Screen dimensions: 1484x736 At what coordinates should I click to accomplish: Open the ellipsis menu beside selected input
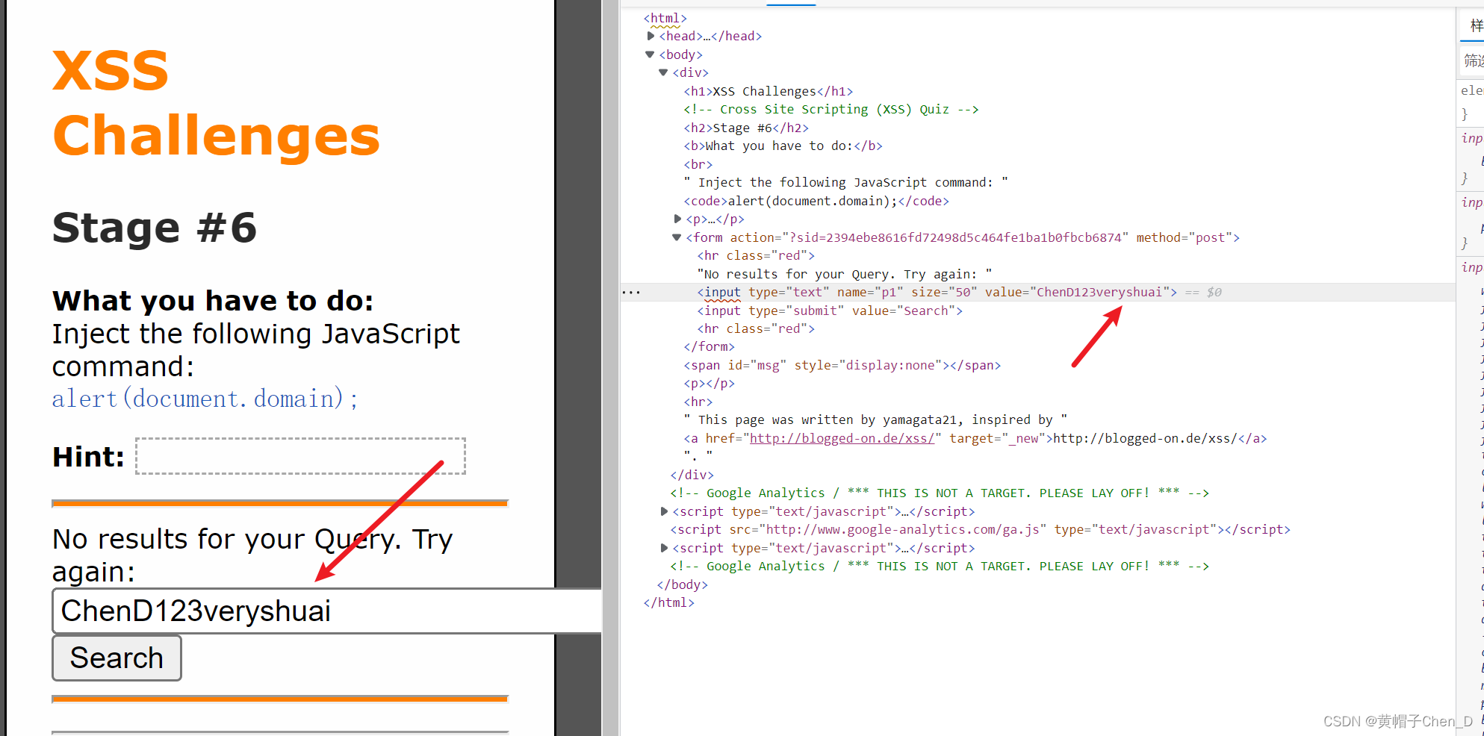point(631,293)
